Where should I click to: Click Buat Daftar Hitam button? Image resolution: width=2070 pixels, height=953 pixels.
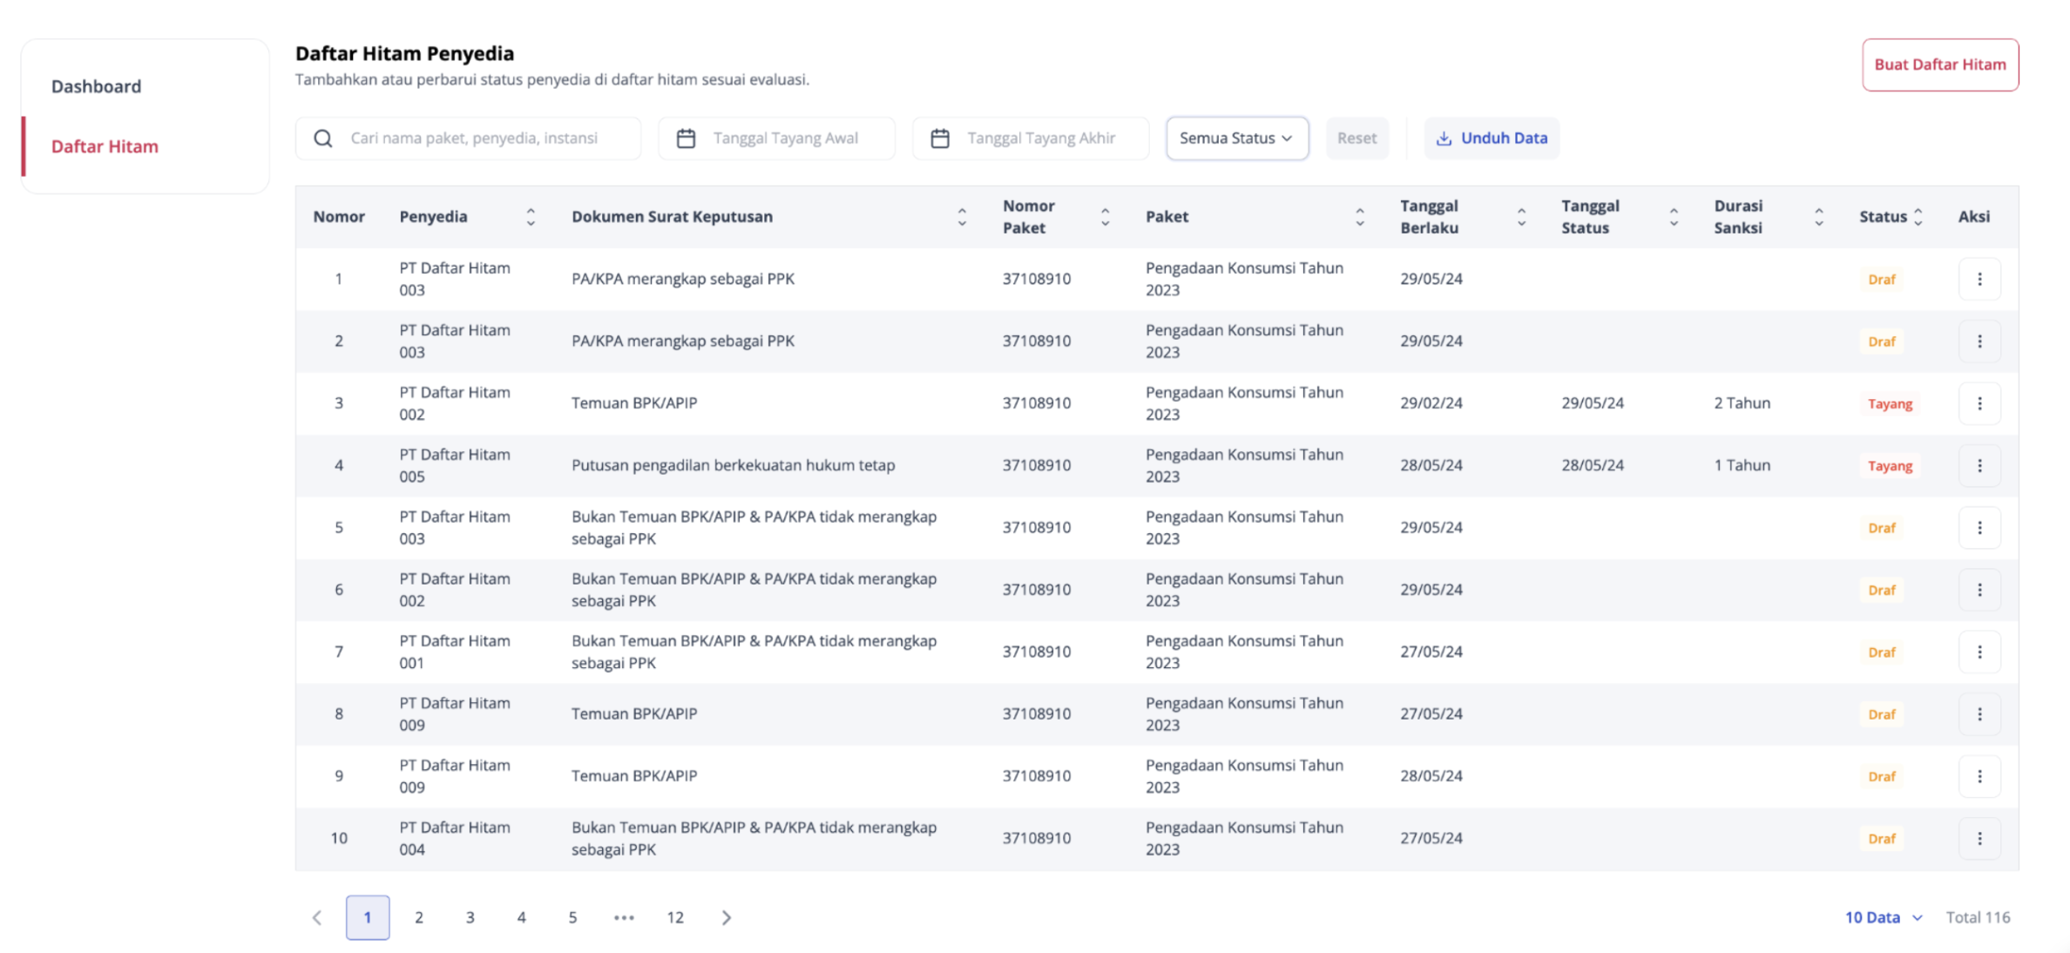[x=1939, y=64]
